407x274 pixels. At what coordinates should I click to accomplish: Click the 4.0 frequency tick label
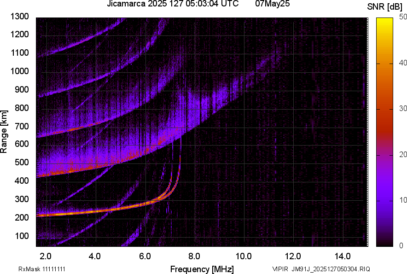[95, 257]
